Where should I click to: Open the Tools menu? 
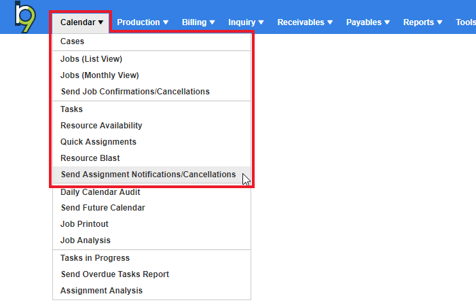coord(466,22)
